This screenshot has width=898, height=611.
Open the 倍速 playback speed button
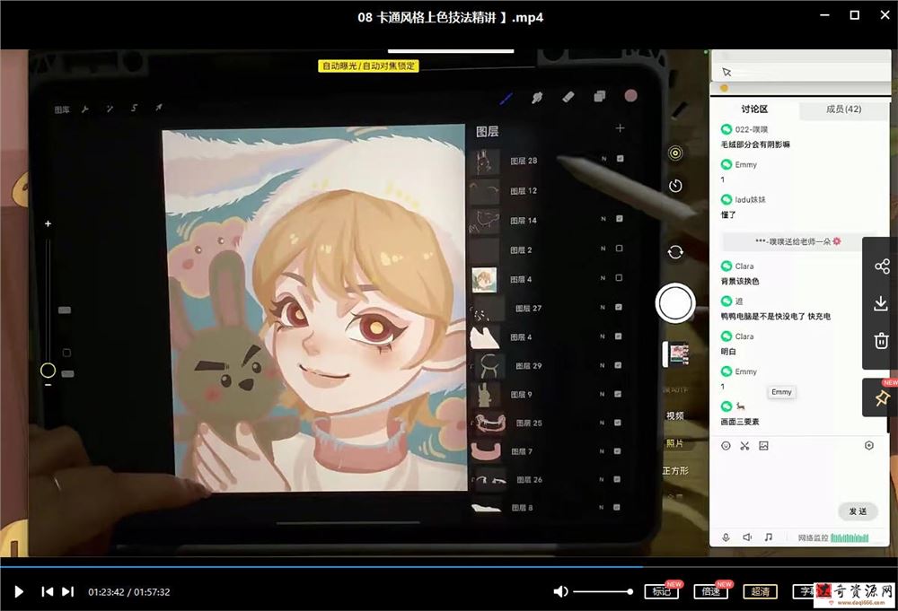[x=710, y=591]
